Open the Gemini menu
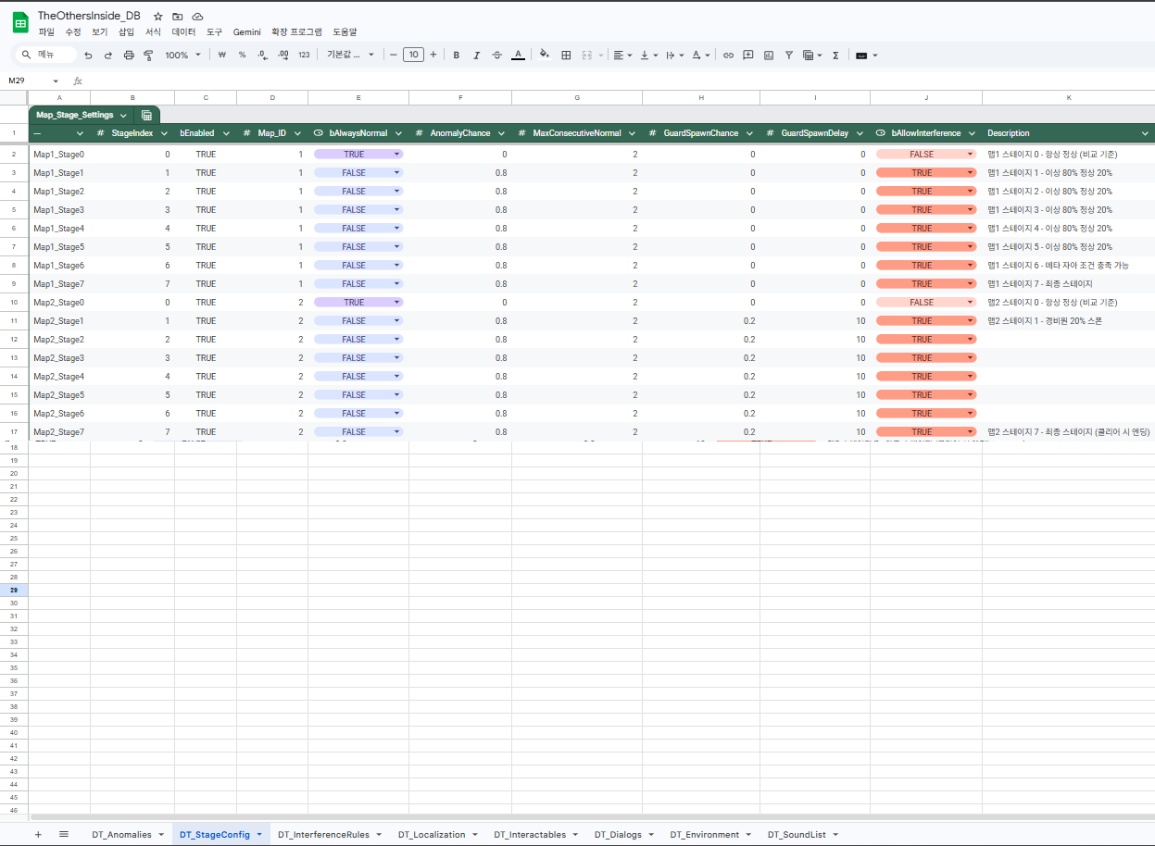This screenshot has height=846, width=1155. click(x=247, y=31)
